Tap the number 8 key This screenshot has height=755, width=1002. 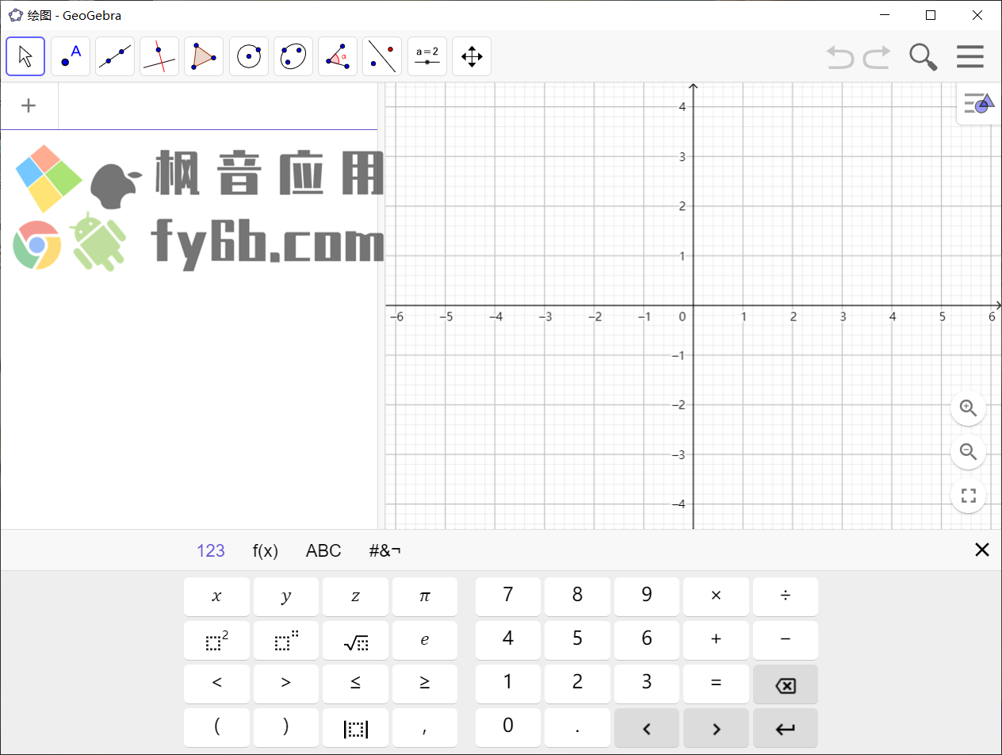coord(577,596)
